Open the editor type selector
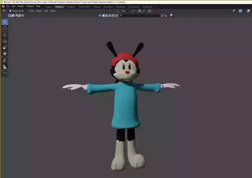Viewport: 252px width, 178px height. tap(4, 11)
